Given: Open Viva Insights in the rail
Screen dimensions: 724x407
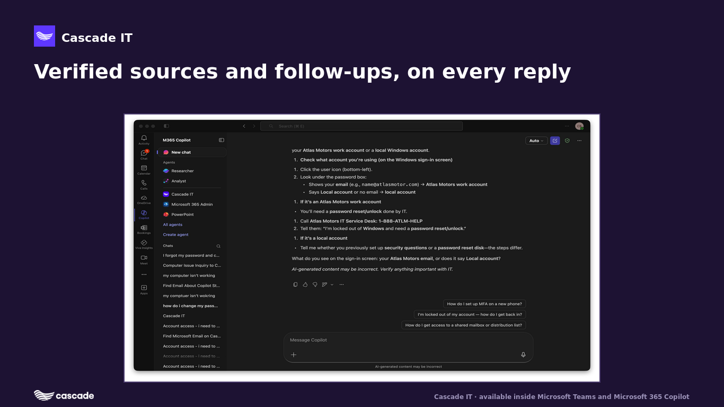Looking at the screenshot, I should (144, 244).
